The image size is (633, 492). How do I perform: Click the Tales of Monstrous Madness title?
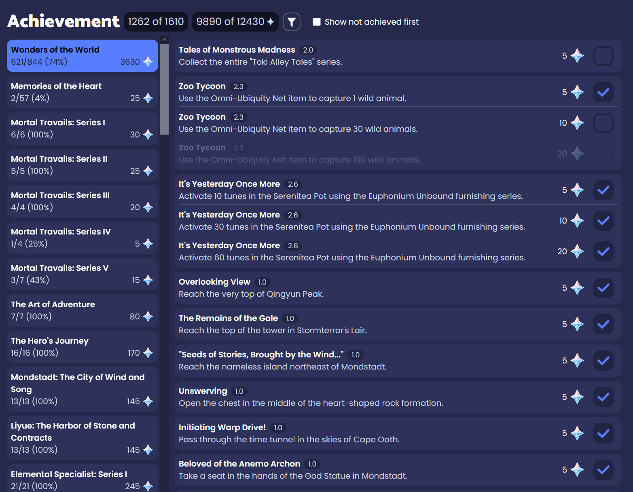pos(237,50)
